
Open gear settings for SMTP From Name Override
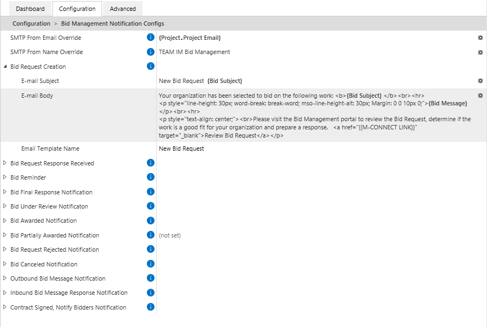480,52
